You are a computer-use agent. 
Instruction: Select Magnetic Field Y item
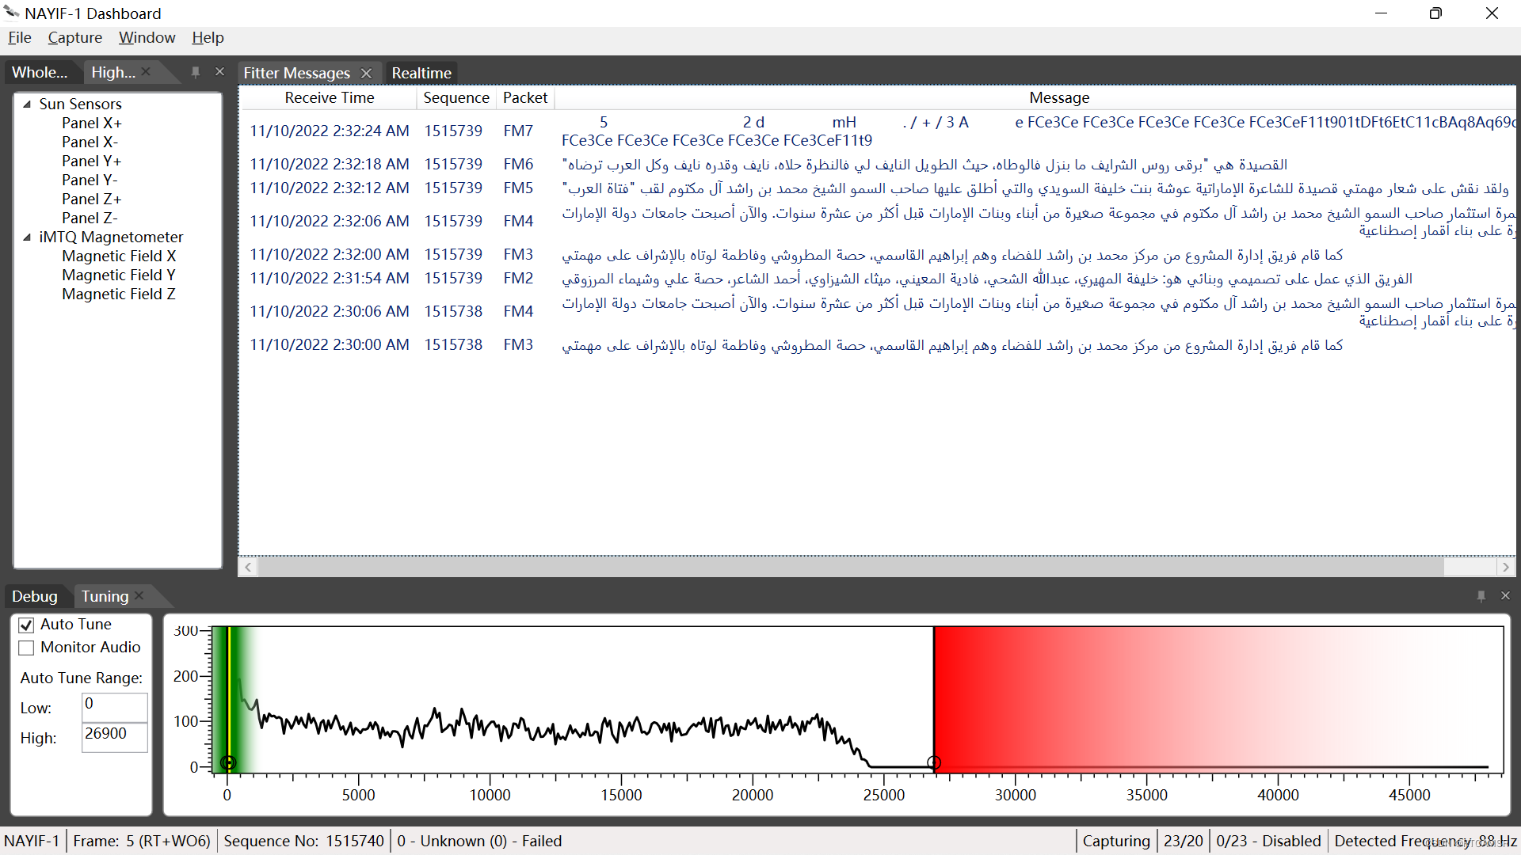click(x=119, y=275)
